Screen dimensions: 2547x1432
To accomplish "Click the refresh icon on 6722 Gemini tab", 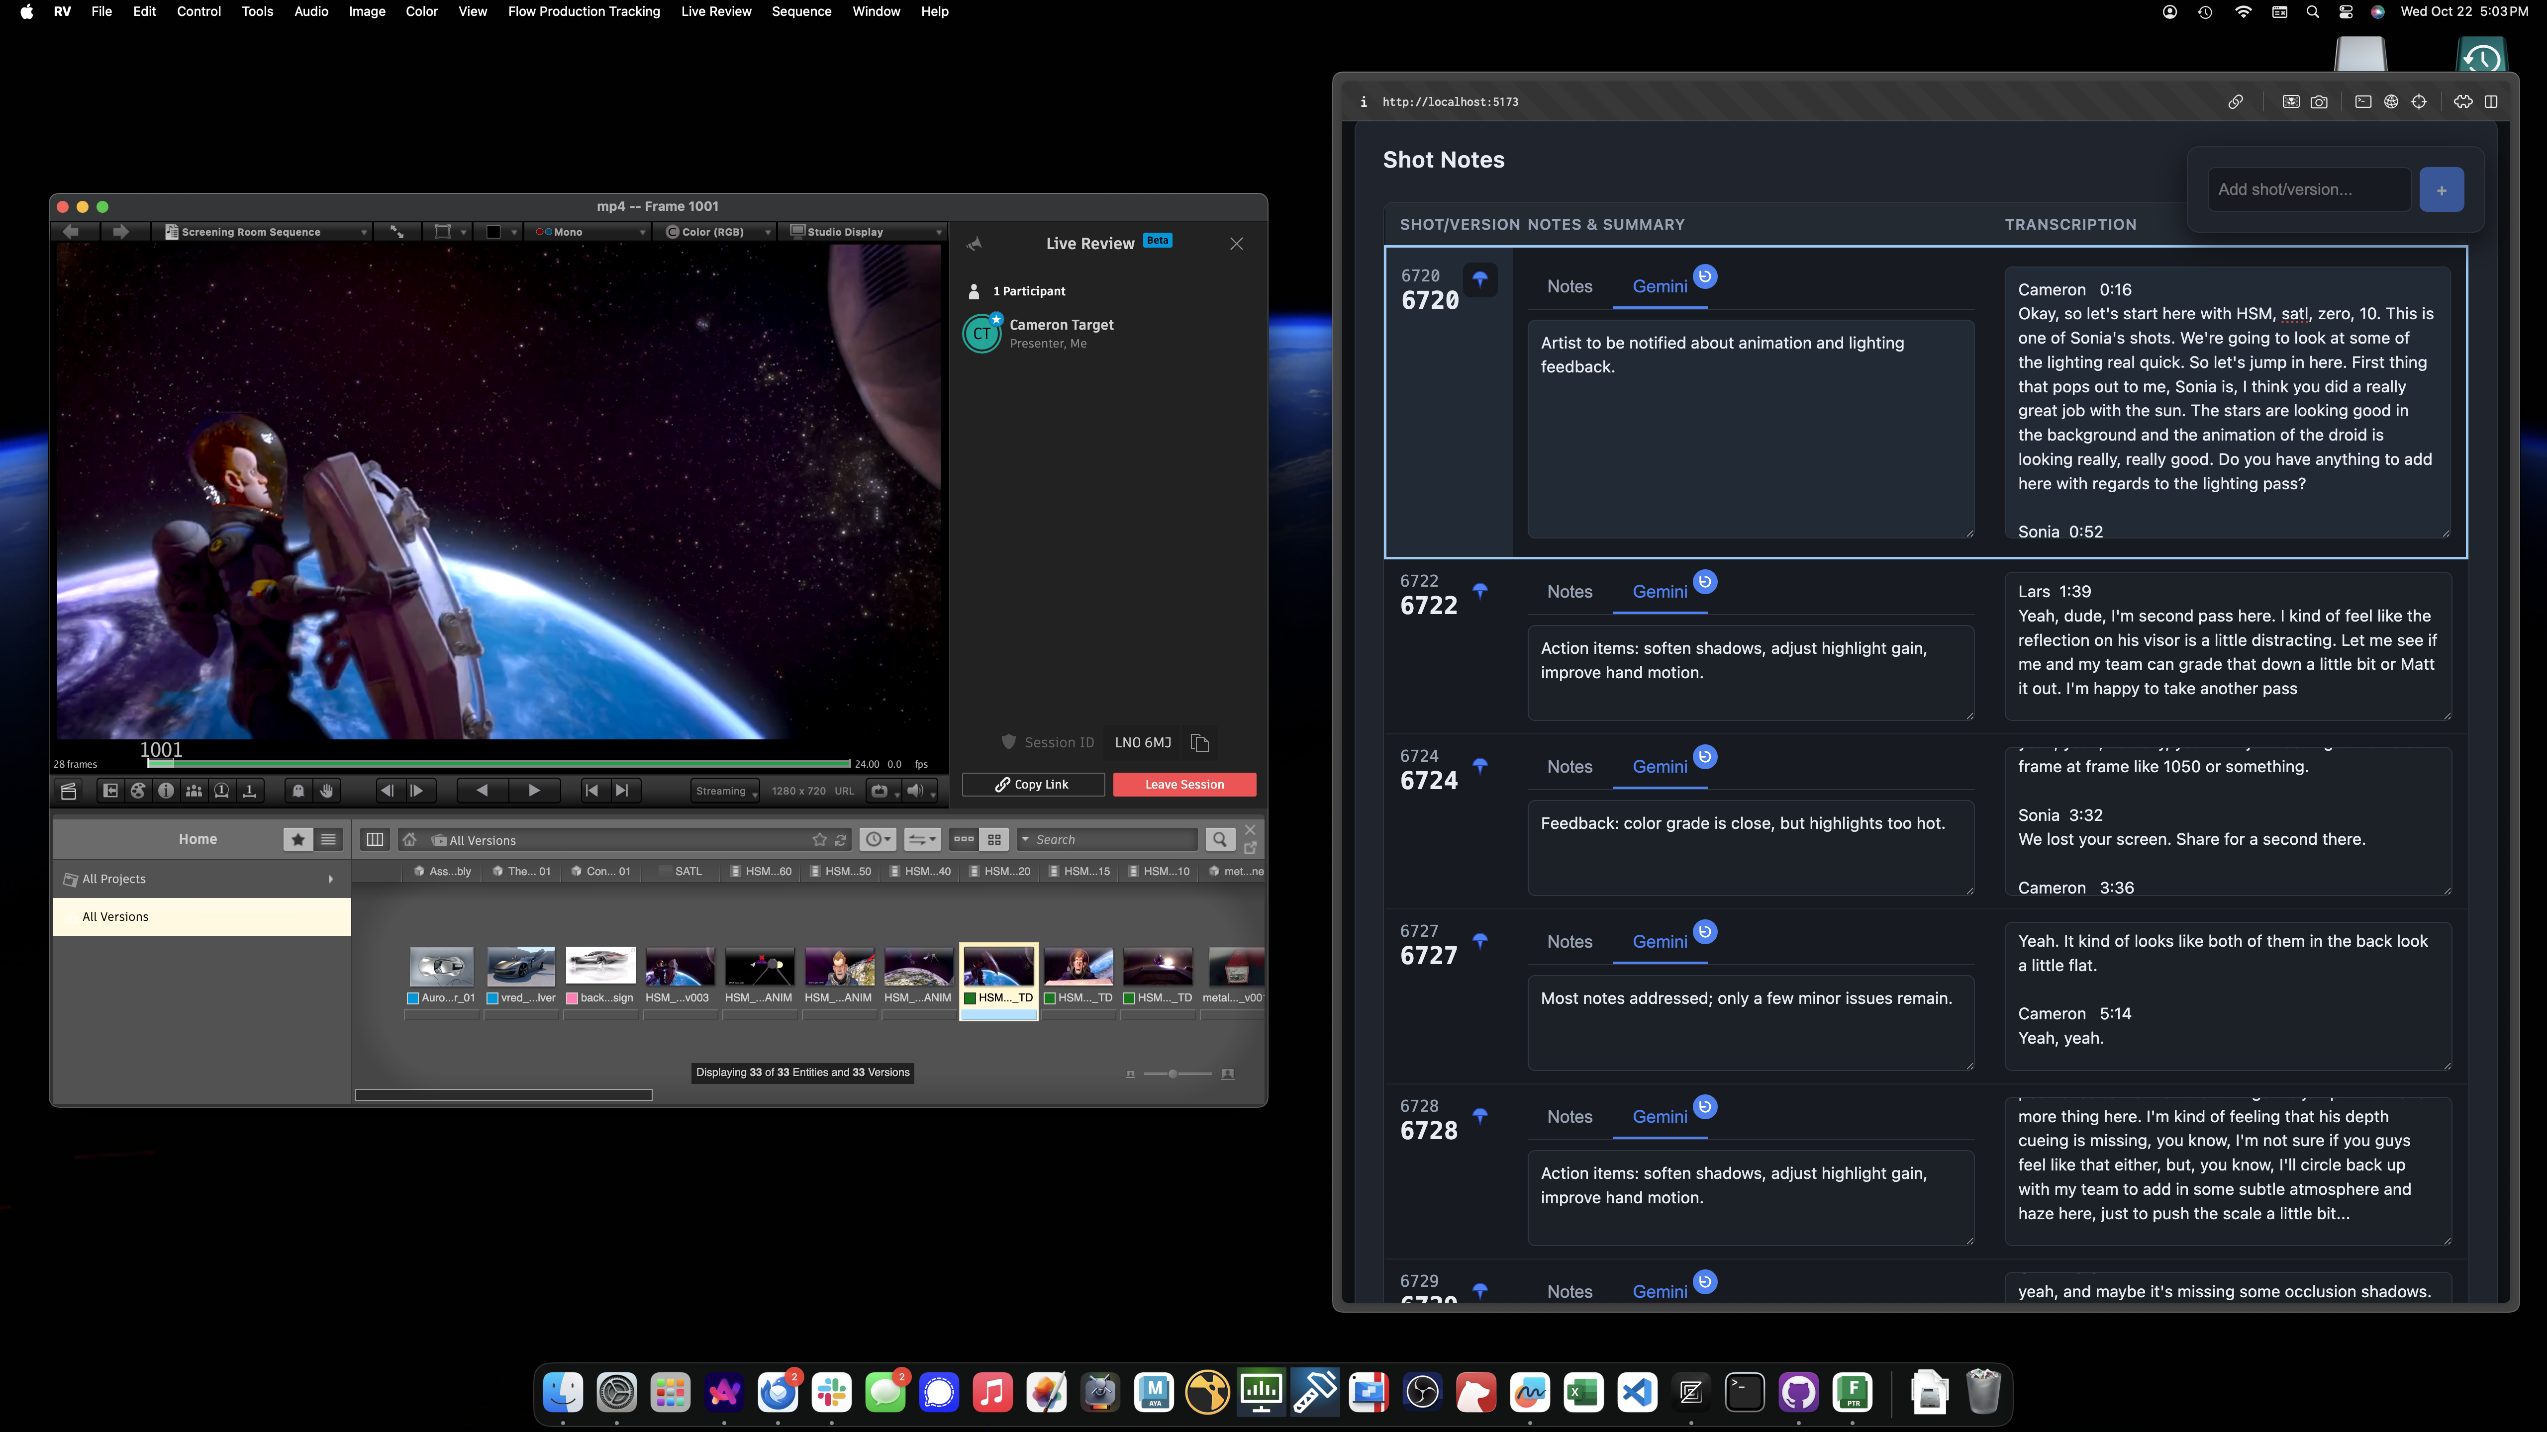I will click(x=1705, y=582).
